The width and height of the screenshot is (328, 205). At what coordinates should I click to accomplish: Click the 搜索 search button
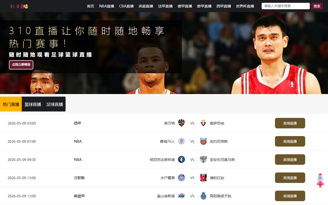pyautogui.click(x=317, y=6)
